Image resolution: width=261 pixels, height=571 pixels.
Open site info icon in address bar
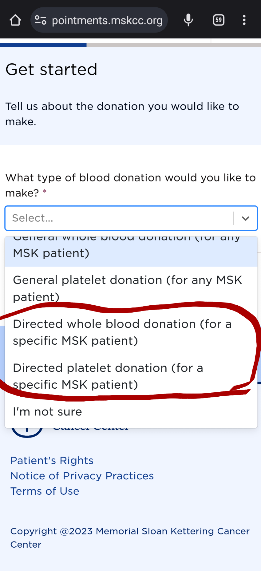coord(40,20)
